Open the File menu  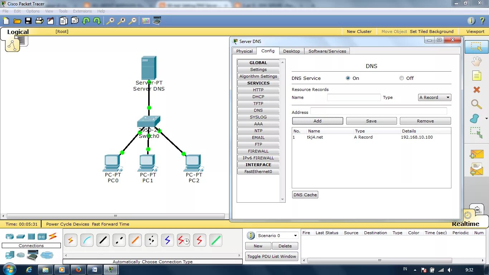coord(5,11)
